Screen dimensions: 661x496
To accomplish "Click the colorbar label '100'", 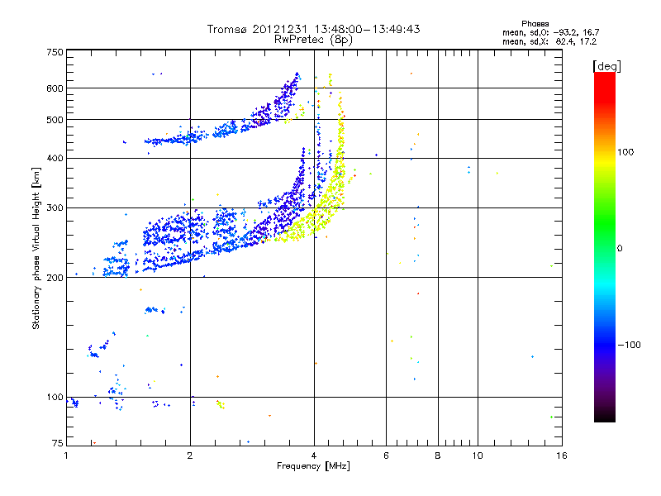I will point(625,152).
